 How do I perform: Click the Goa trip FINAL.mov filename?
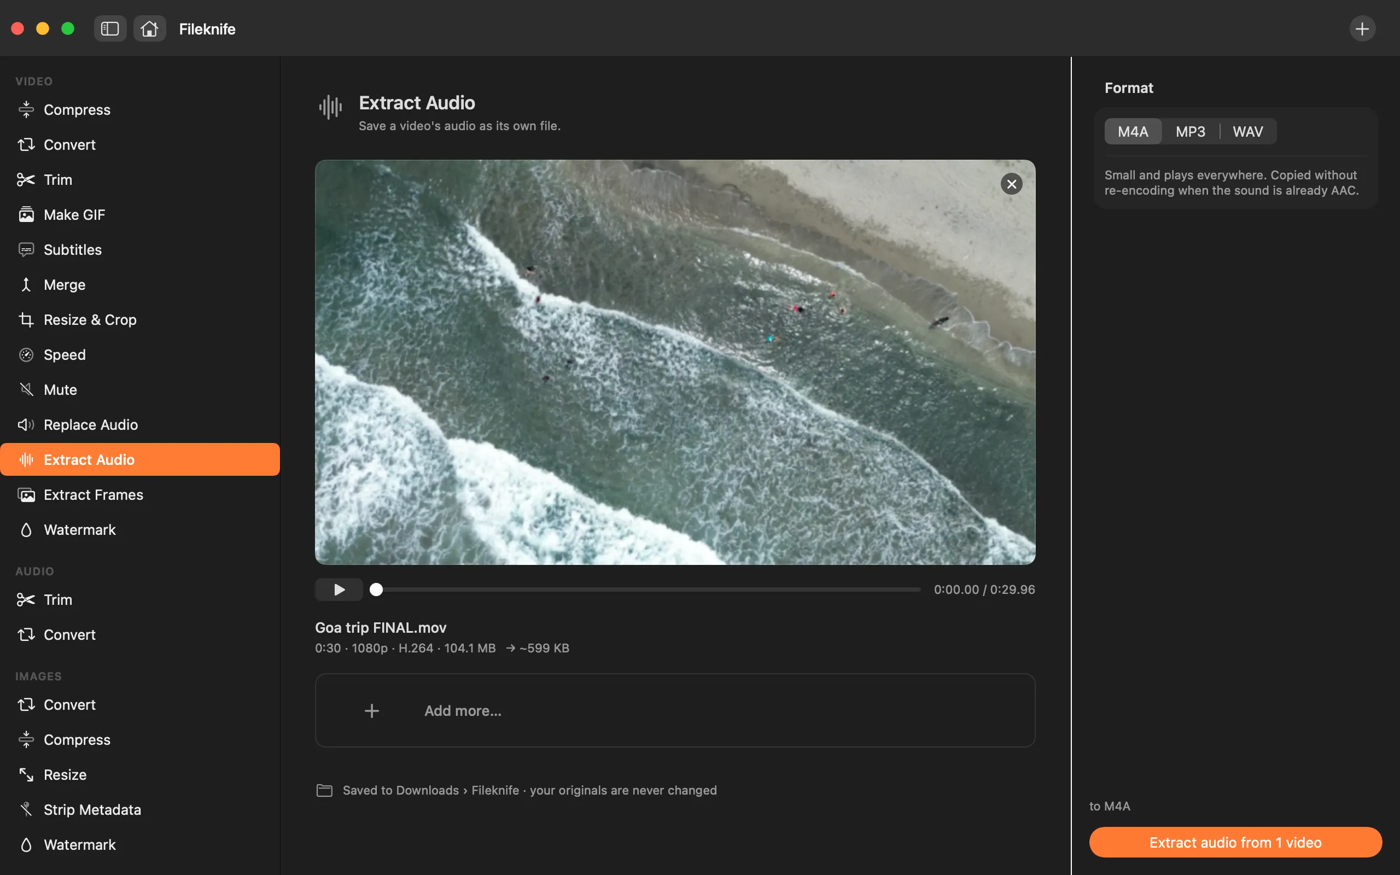(x=381, y=627)
